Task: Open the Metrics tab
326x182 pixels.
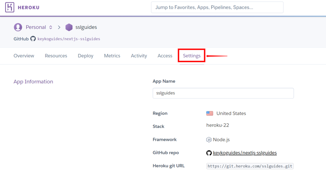Action: (112, 56)
